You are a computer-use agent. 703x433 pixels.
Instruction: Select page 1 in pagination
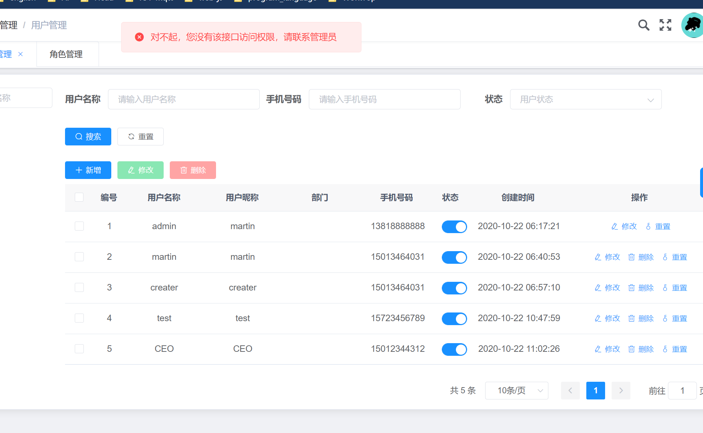(596, 390)
